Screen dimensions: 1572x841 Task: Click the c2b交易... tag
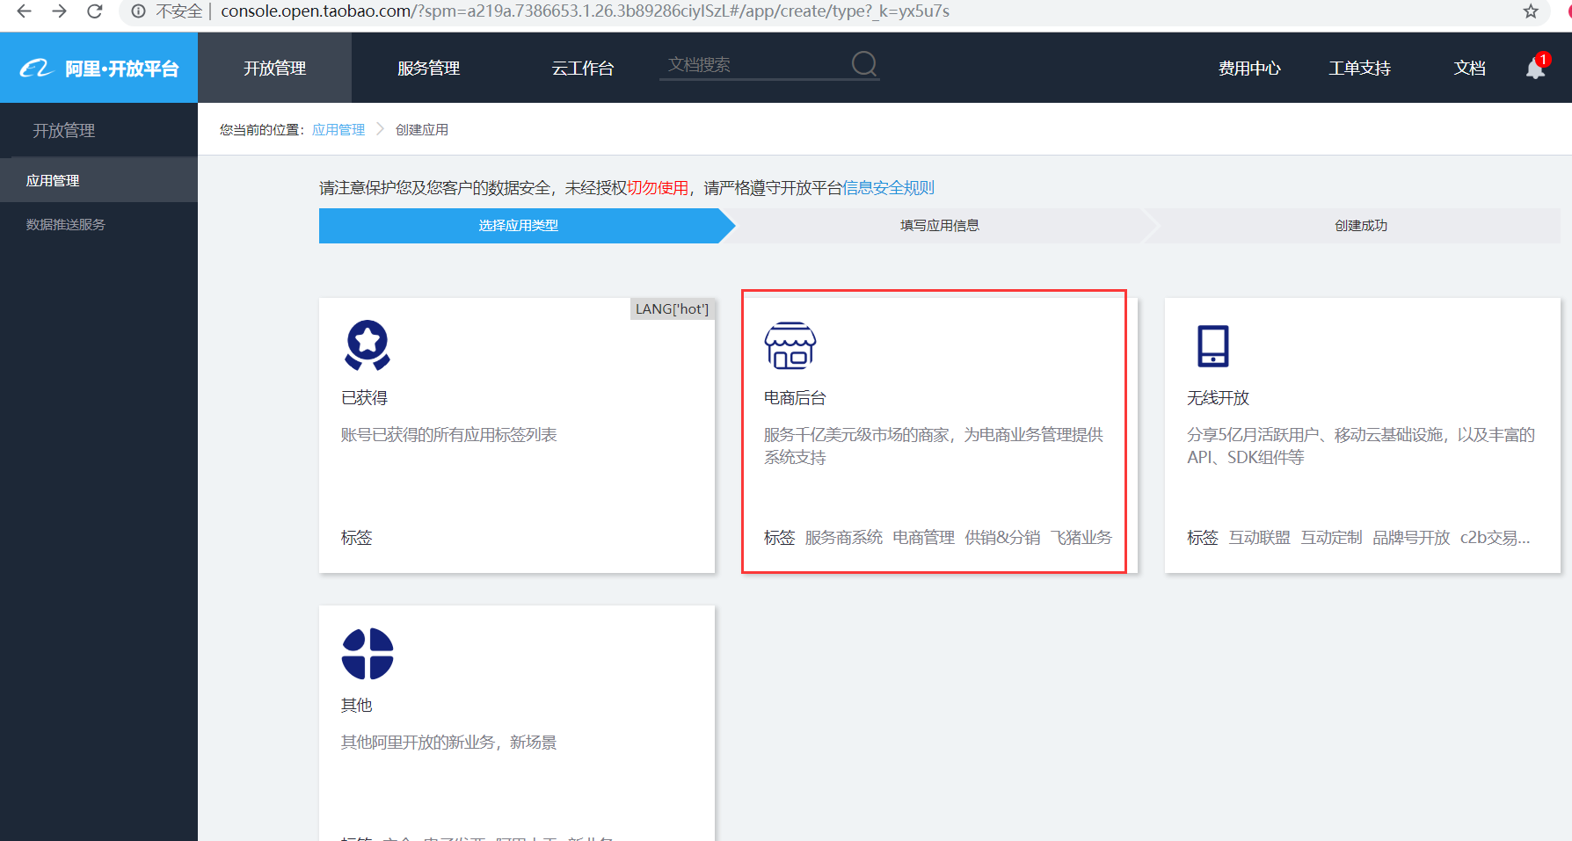pyautogui.click(x=1495, y=537)
